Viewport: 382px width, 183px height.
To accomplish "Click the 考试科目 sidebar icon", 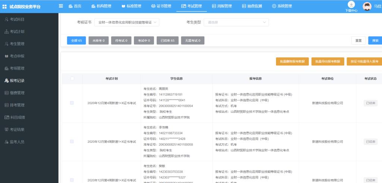I will pos(7,19).
